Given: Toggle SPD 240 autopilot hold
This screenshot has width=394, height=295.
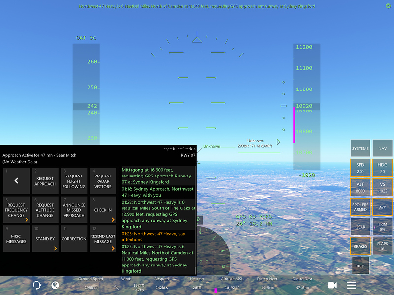Looking at the screenshot, I should pyautogui.click(x=361, y=168).
